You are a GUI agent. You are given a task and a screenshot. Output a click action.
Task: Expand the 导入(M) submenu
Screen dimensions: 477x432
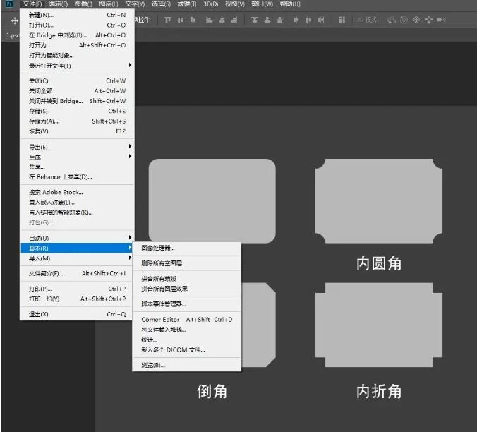coord(40,258)
